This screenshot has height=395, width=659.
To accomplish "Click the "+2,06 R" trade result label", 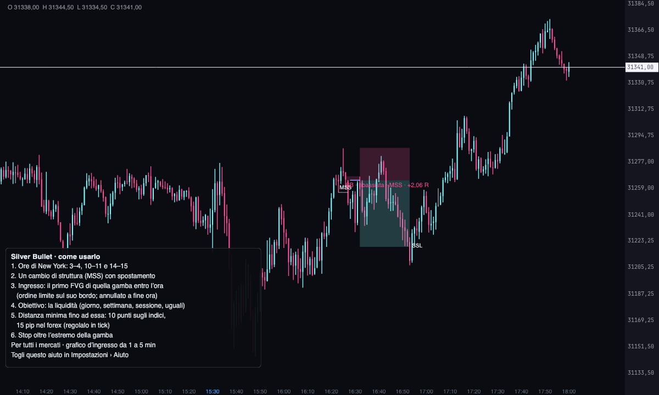I will coord(418,185).
